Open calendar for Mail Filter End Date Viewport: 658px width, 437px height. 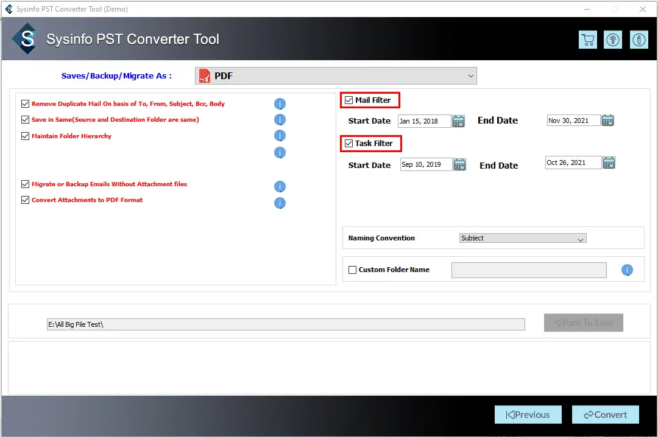coord(607,120)
